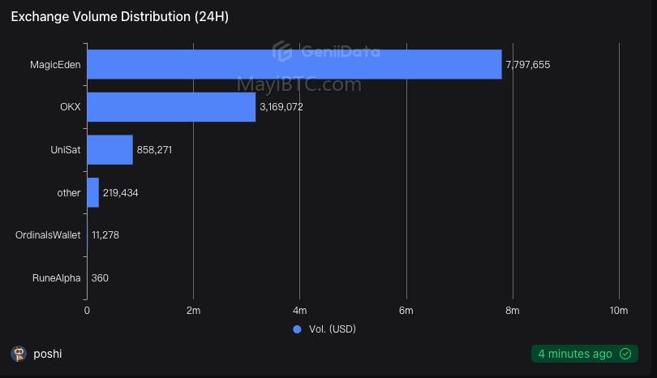Click the RuneAlpha axis label
This screenshot has width=657, height=378.
[56, 278]
